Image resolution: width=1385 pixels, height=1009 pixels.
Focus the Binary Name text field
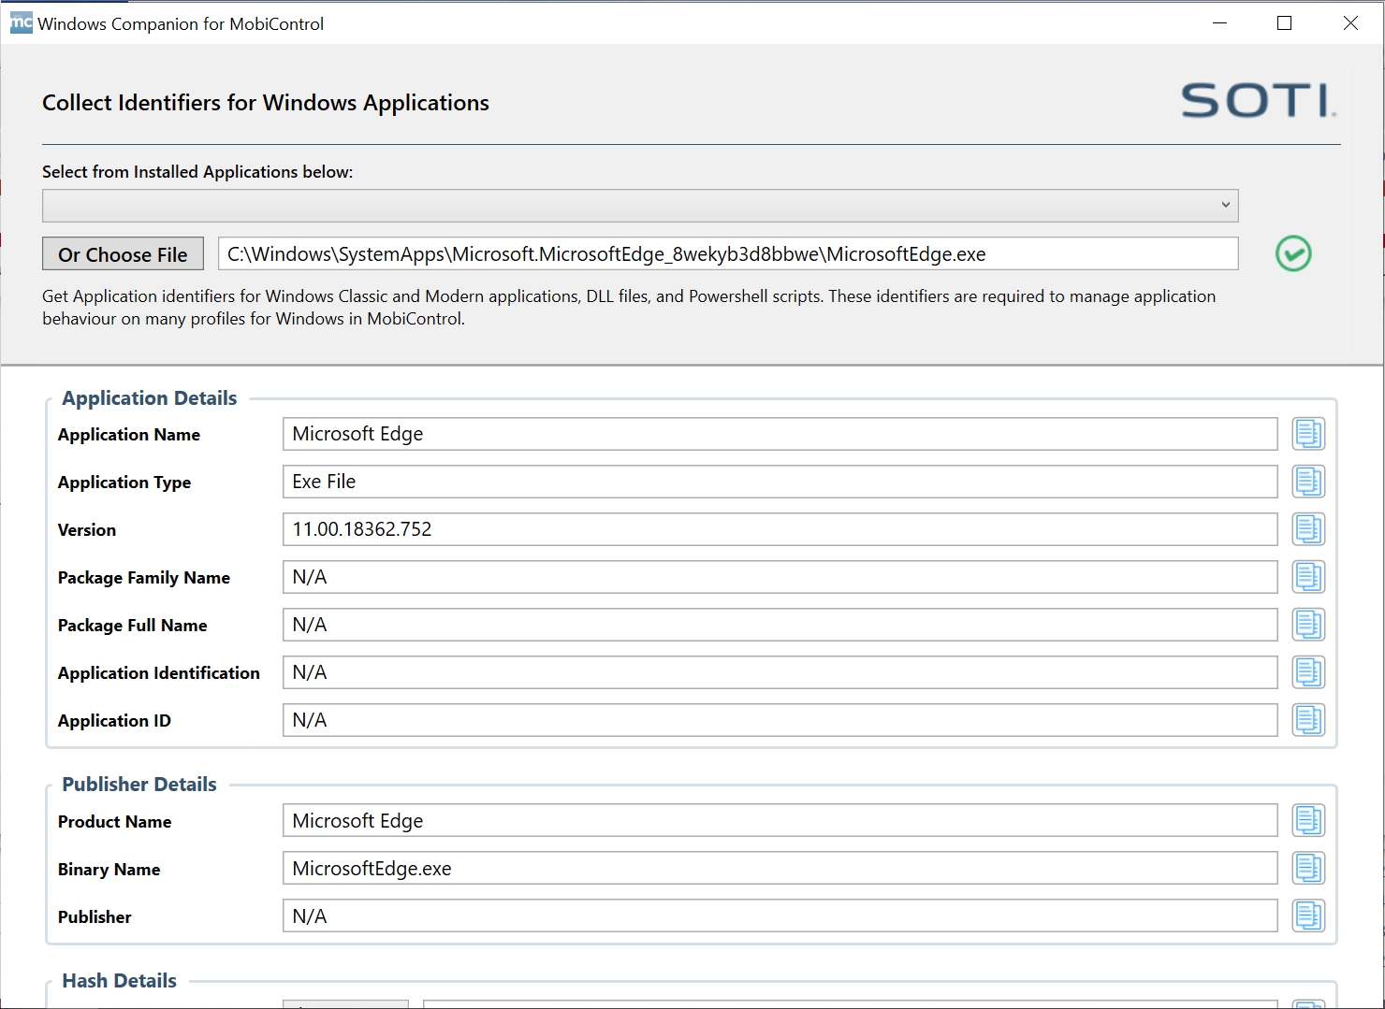click(779, 869)
